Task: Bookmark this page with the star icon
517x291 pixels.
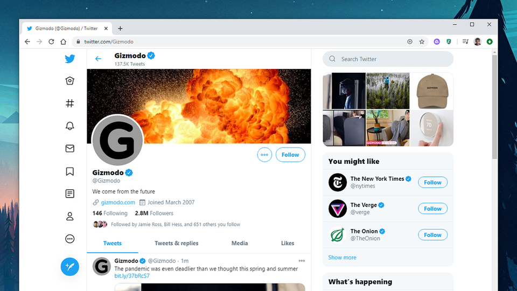Action: [422, 41]
